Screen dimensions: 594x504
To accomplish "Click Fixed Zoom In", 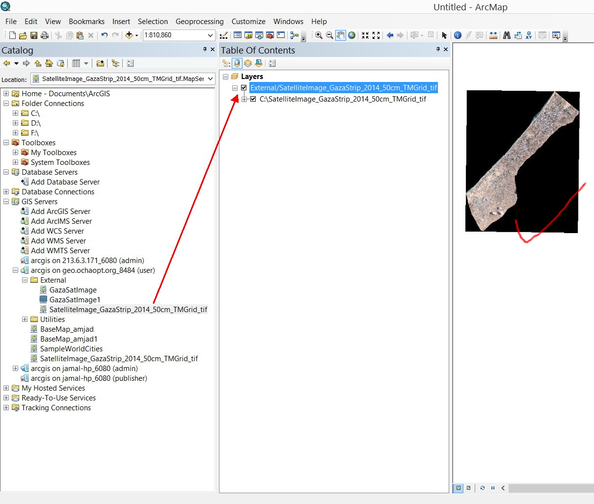I will pyautogui.click(x=365, y=35).
